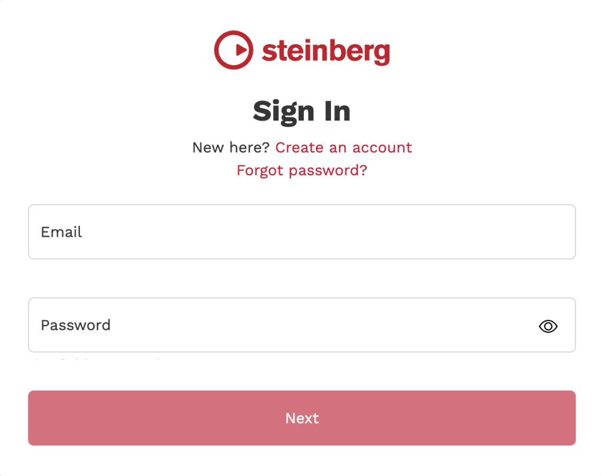Screen dimensions: 602x476
Task: Select the Steinberg brand logo at top
Action: pos(302,51)
